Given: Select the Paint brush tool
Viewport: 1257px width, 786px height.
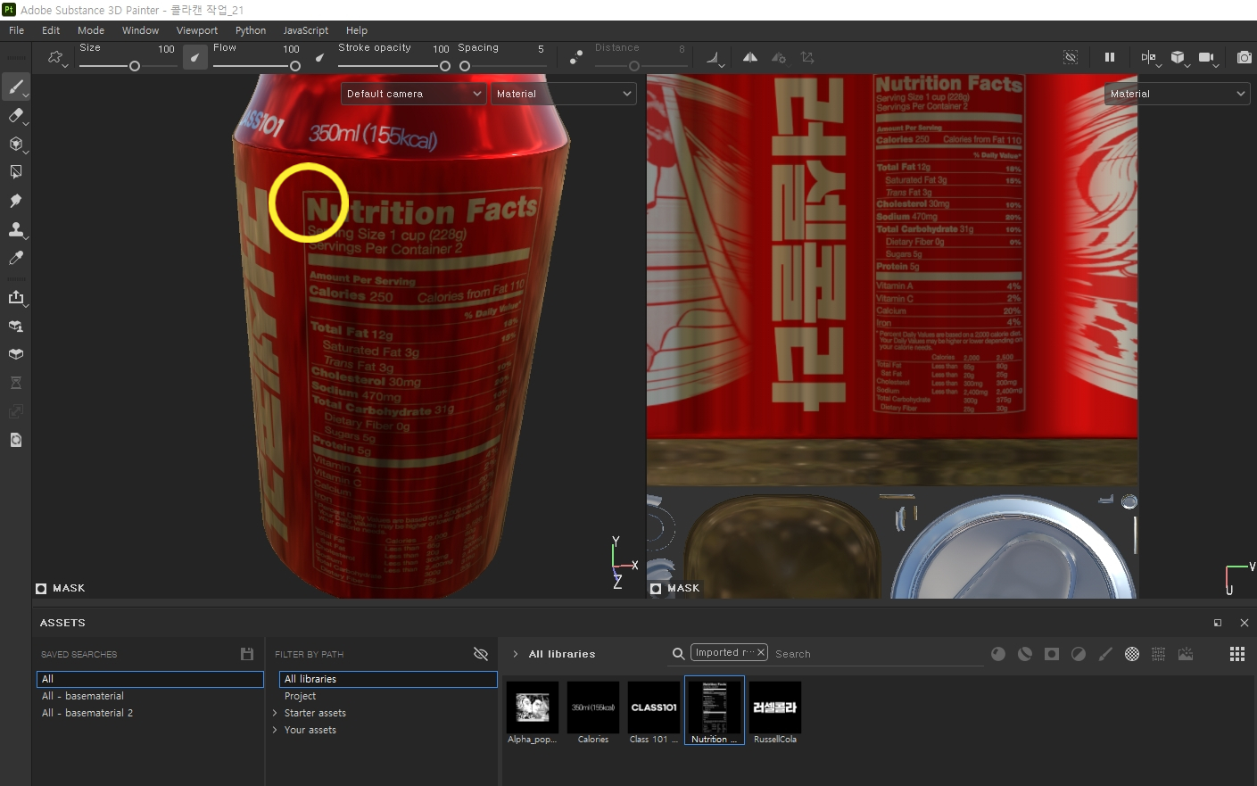Looking at the screenshot, I should click(x=15, y=87).
